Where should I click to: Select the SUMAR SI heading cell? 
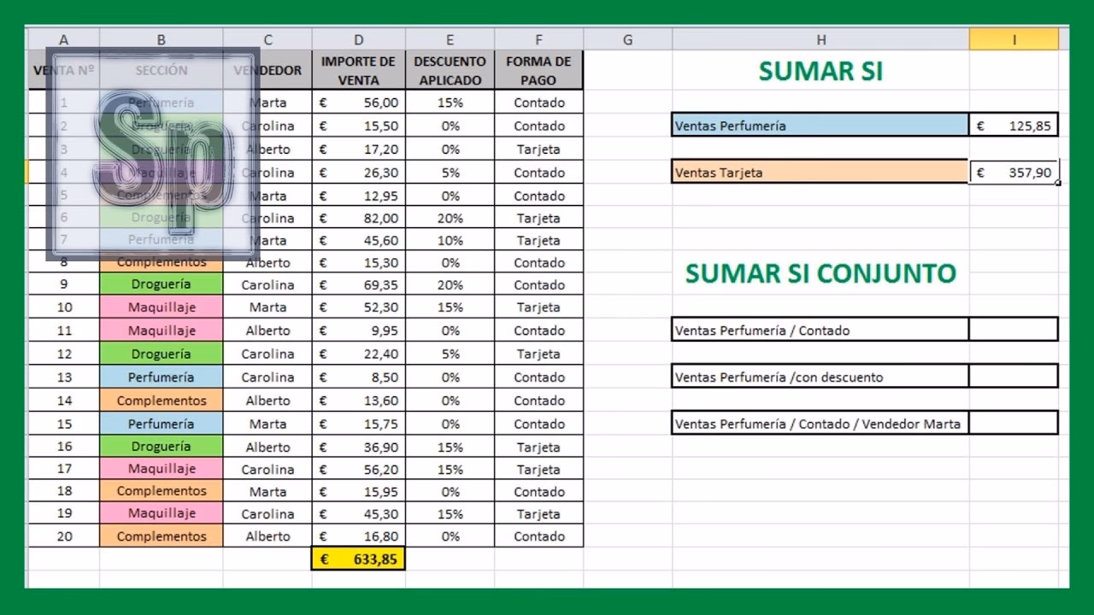tap(819, 72)
